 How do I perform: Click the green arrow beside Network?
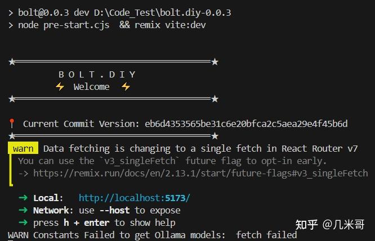tap(23, 210)
